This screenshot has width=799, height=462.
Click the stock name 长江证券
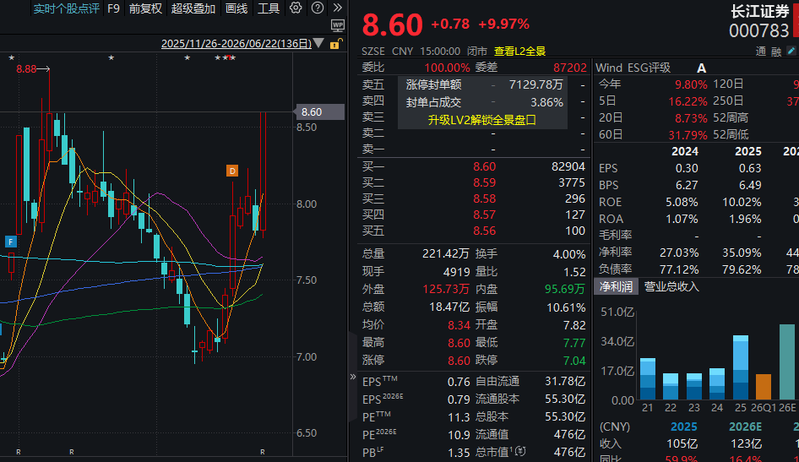coord(760,11)
